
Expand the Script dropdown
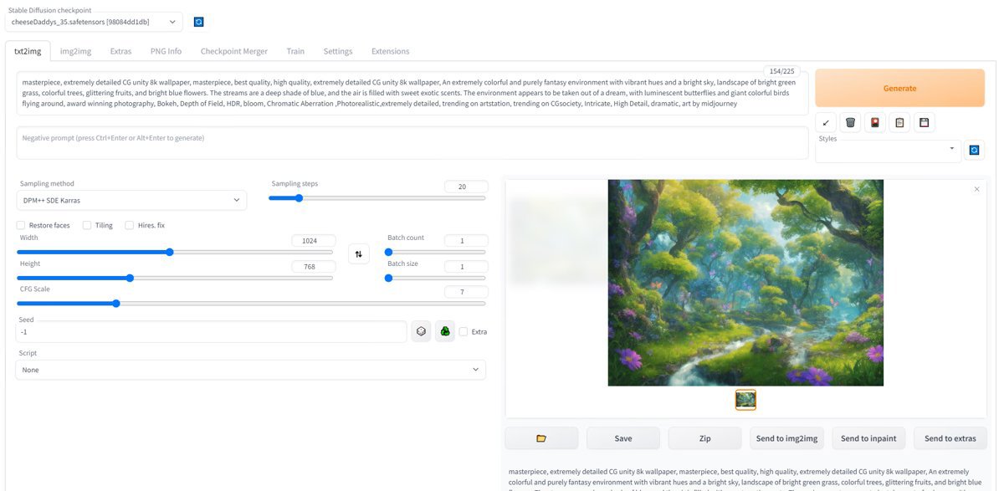pyautogui.click(x=250, y=370)
